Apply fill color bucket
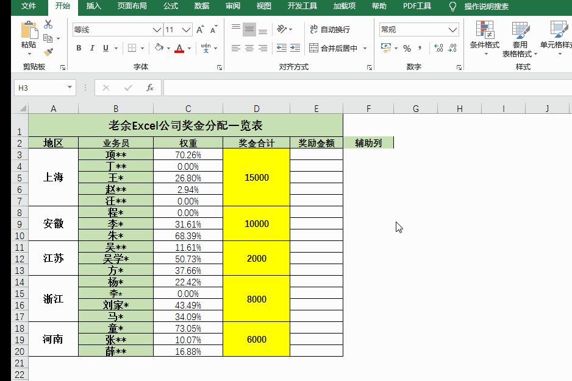Viewport: 572px width, 381px height. pos(159,47)
